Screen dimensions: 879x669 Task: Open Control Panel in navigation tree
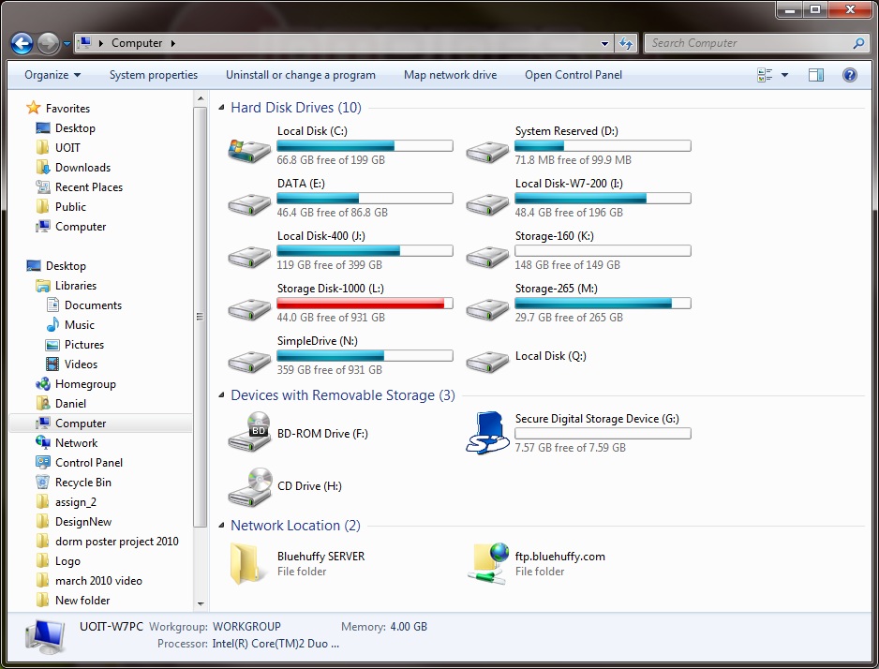(89, 463)
